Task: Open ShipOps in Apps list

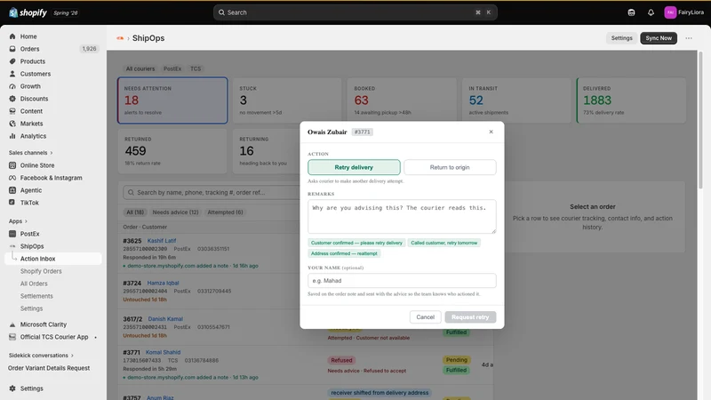Action: coord(32,246)
